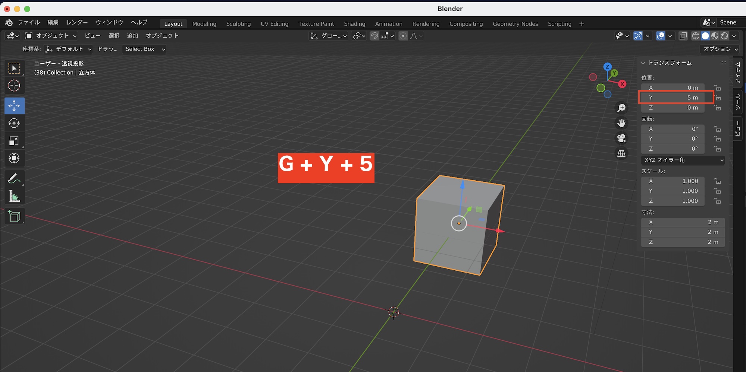Image resolution: width=746 pixels, height=372 pixels.
Task: Click the camera view icon
Action: pyautogui.click(x=621, y=138)
